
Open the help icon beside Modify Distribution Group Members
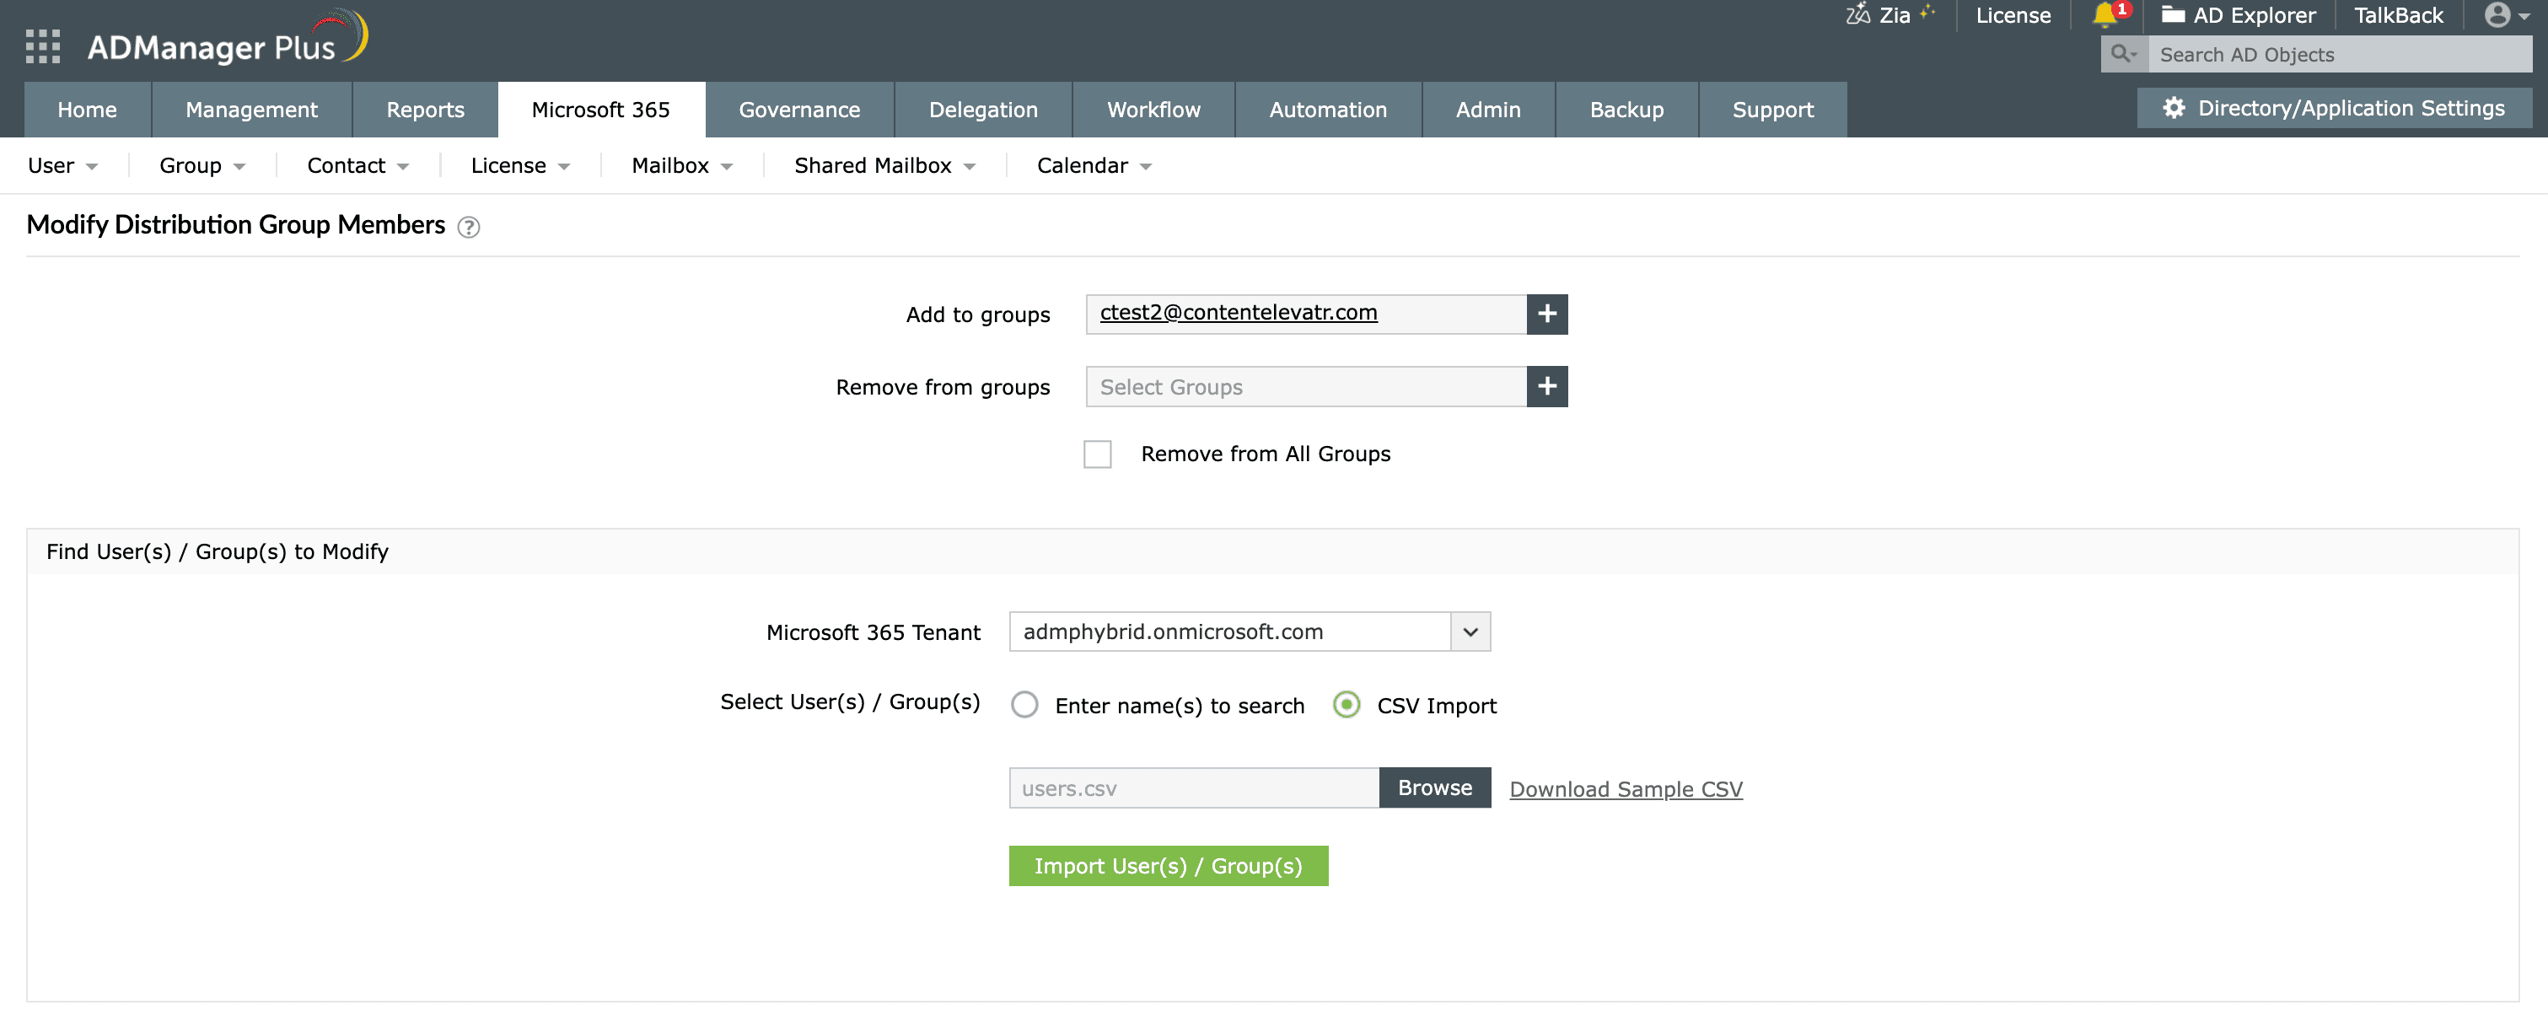tap(469, 227)
